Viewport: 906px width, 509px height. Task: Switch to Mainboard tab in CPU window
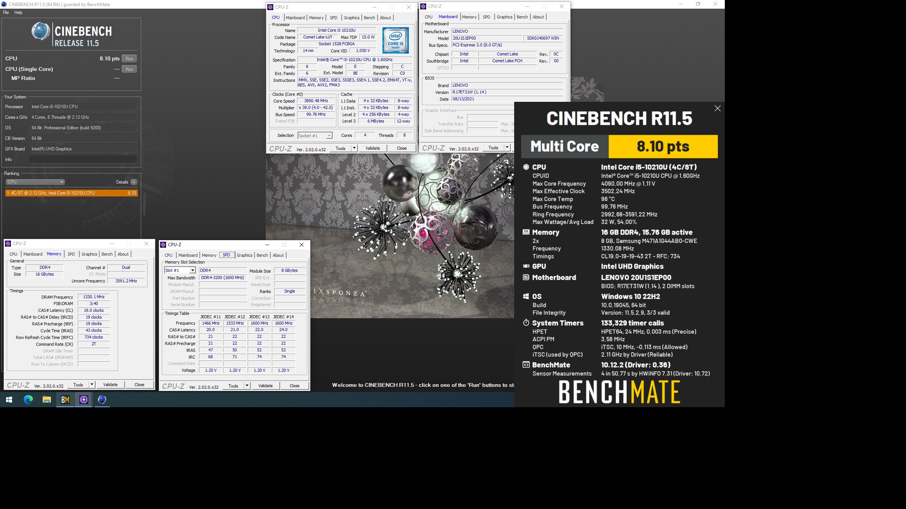[295, 18]
